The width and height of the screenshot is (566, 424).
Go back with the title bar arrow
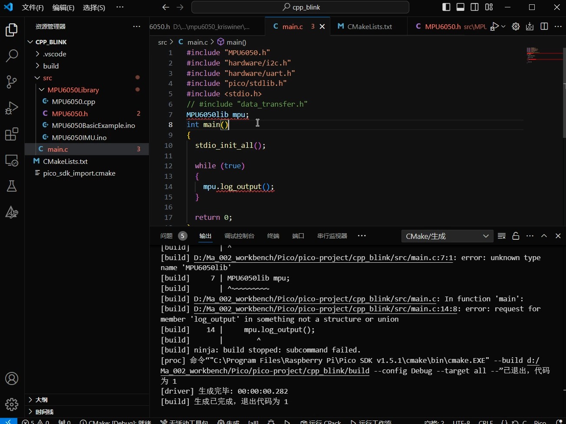tap(165, 7)
